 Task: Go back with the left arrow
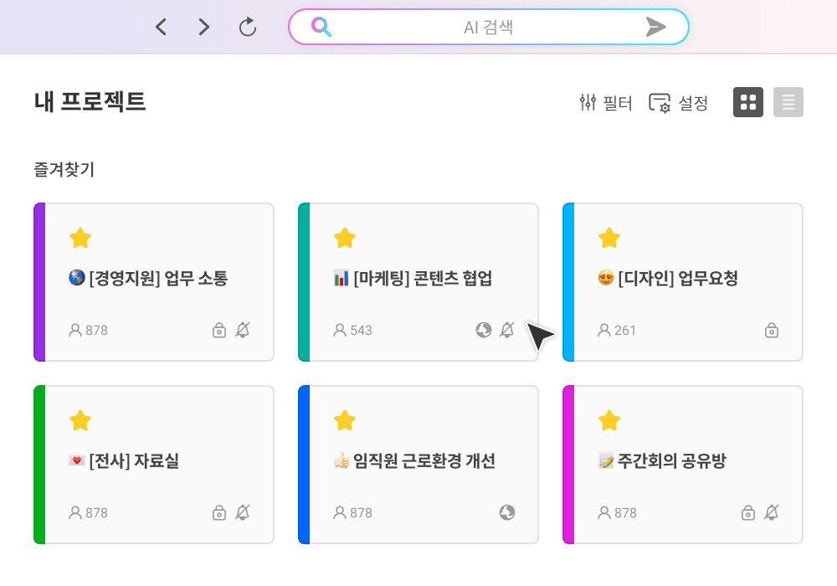[162, 27]
